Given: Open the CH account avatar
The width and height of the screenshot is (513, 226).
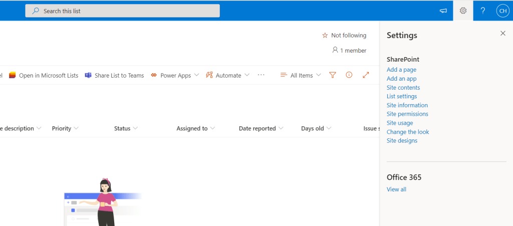Looking at the screenshot, I should (502, 11).
